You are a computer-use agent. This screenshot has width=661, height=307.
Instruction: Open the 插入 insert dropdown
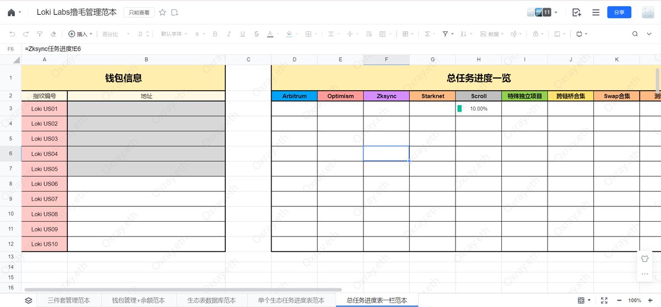point(80,34)
